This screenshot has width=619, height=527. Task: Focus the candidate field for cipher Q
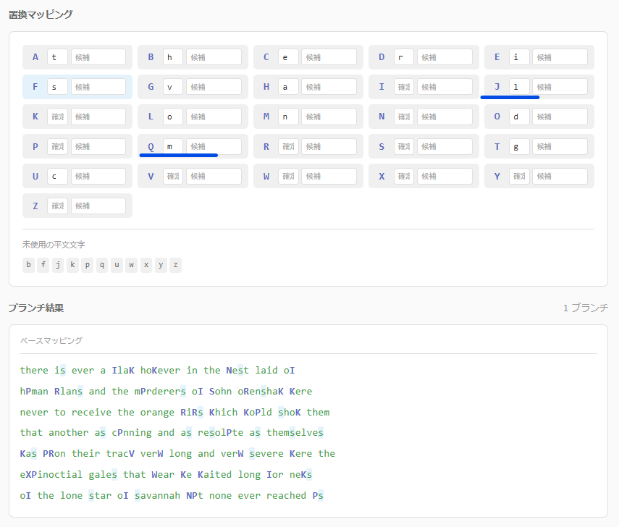214,146
